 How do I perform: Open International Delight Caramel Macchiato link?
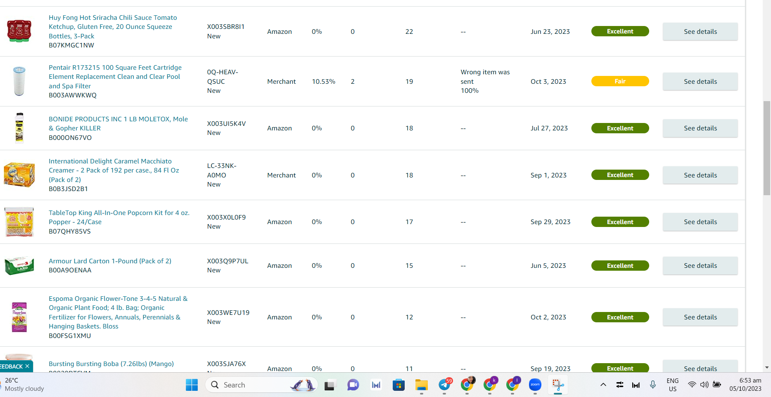(x=114, y=170)
